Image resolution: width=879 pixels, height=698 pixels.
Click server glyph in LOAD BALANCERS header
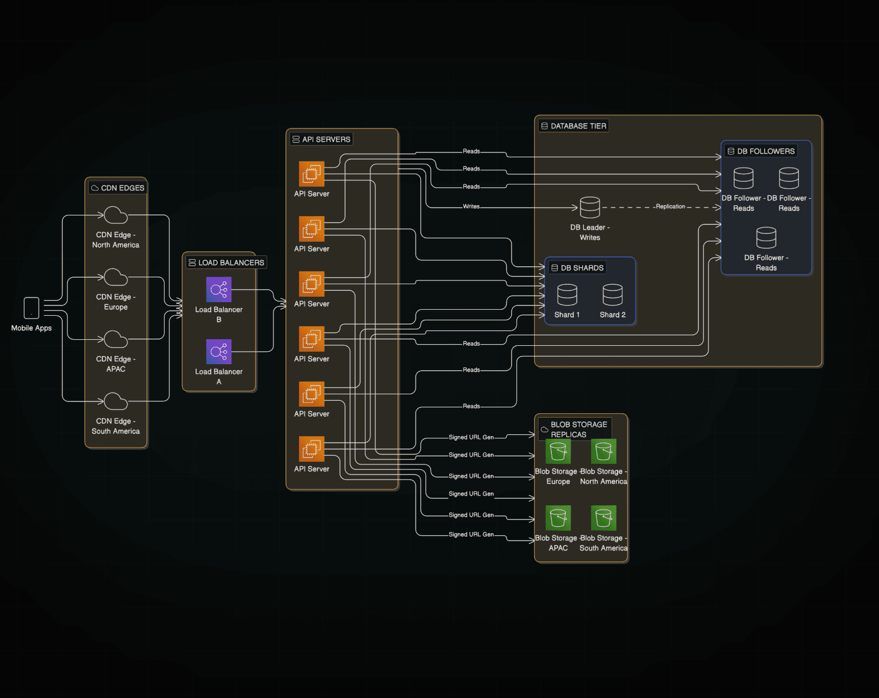192,262
